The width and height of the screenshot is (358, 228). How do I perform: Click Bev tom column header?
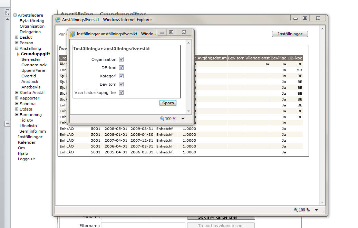tap(236, 58)
